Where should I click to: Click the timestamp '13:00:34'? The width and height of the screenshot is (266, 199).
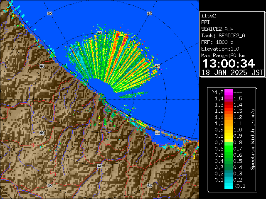(x=229, y=63)
